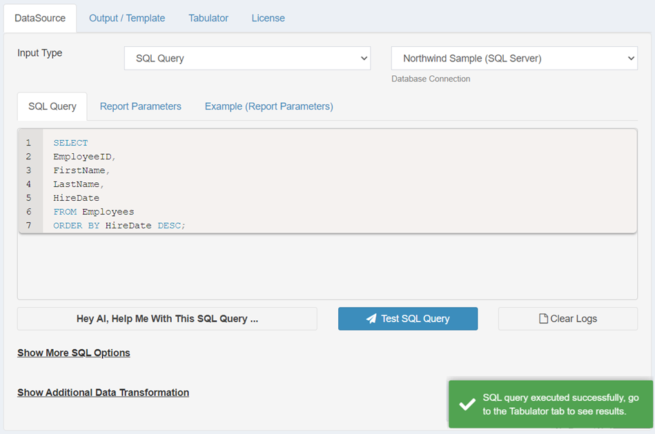Select the Report Parameters tab

[140, 106]
